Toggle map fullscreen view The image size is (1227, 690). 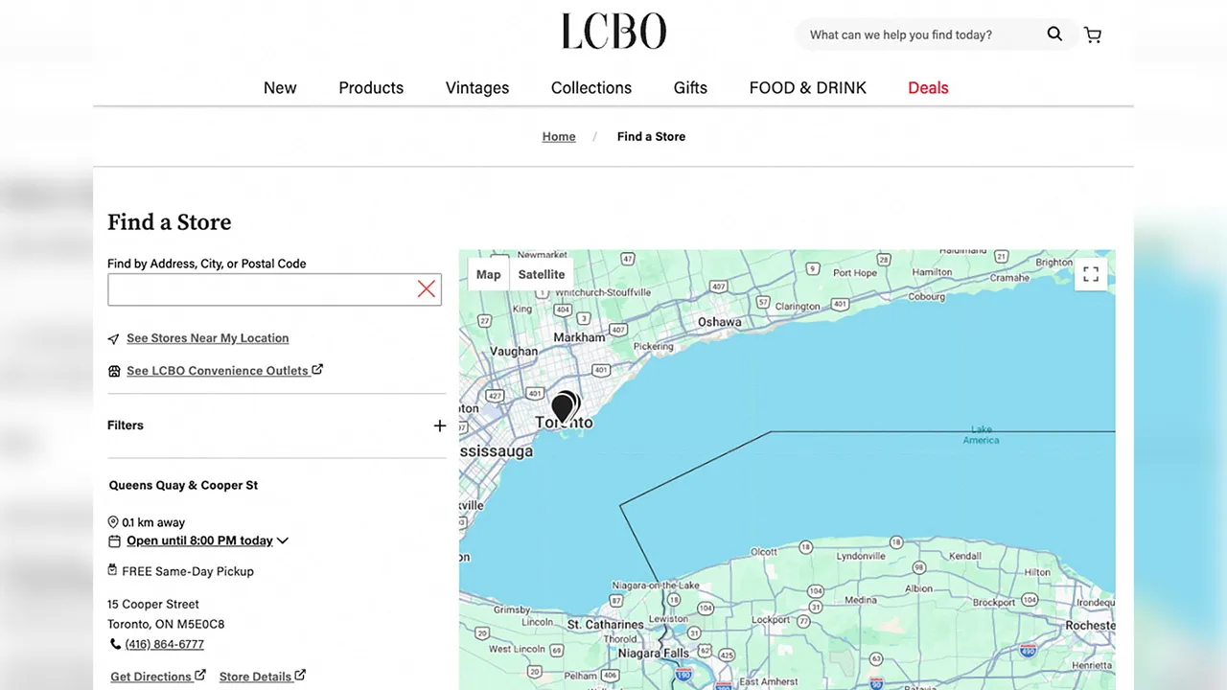pyautogui.click(x=1091, y=274)
